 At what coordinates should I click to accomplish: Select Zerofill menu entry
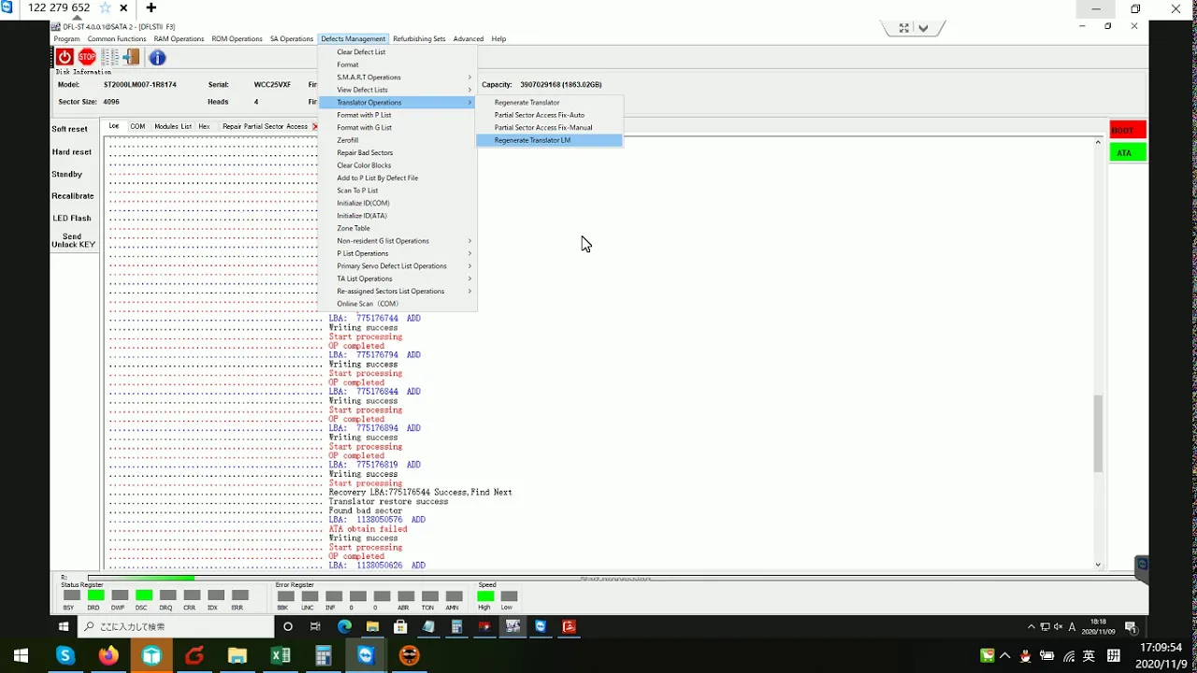click(397, 140)
